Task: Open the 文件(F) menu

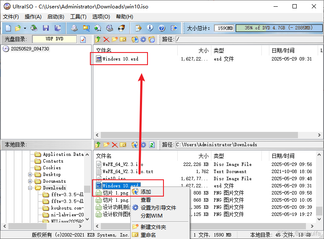Action: point(11,17)
